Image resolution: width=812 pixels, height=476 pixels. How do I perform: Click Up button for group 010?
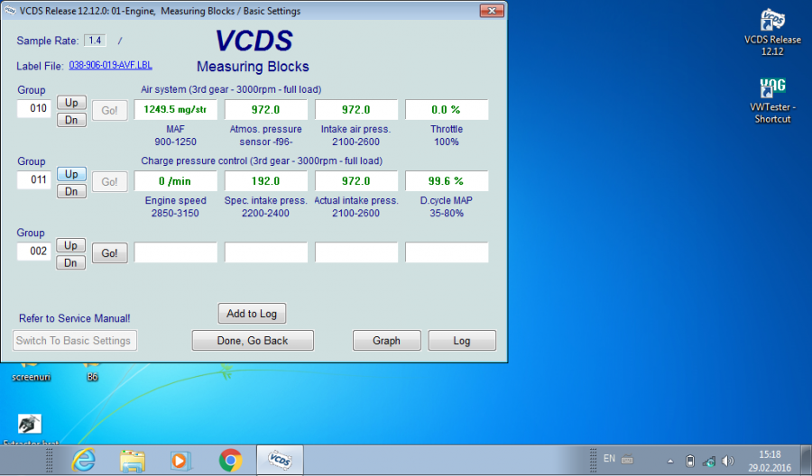click(71, 103)
